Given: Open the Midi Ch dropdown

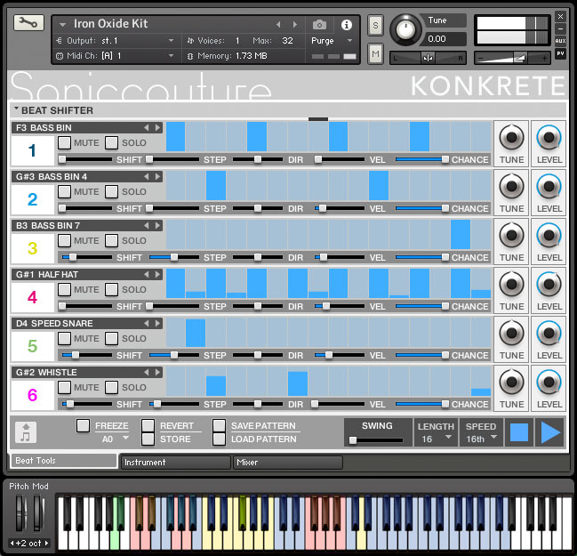Looking at the screenshot, I should pyautogui.click(x=171, y=55).
